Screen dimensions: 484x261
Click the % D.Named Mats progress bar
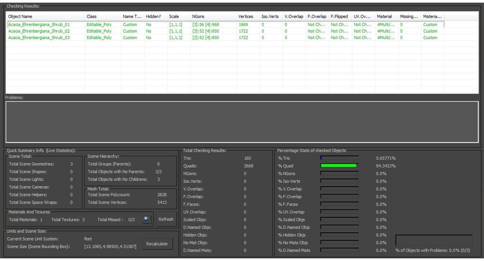coord(339,250)
